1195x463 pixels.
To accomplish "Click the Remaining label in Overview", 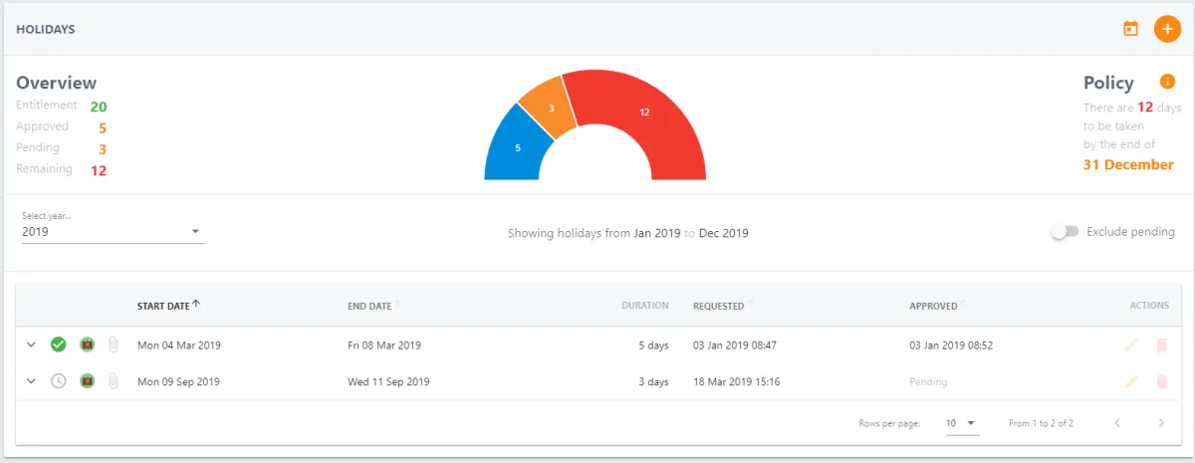I will point(44,169).
